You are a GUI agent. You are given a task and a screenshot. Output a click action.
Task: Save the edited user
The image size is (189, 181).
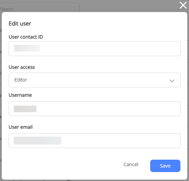point(165,166)
